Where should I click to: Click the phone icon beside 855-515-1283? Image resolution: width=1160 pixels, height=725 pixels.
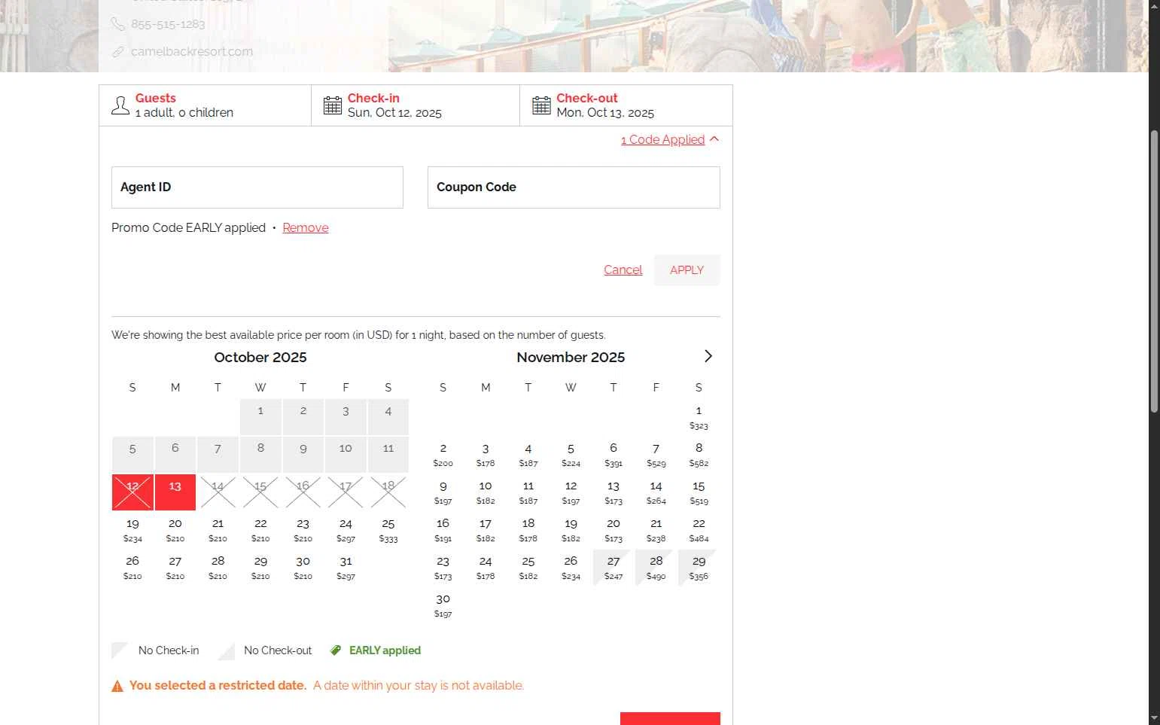118,24
